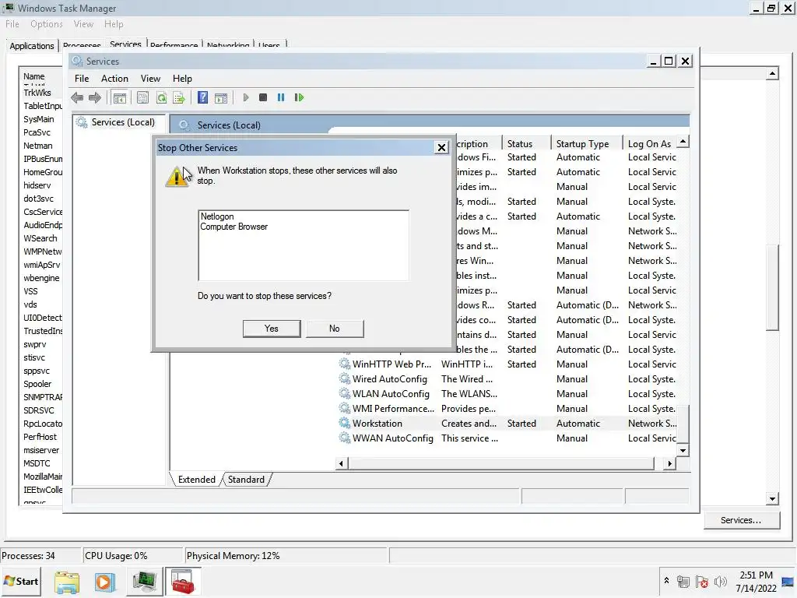Open View menu in Services window
Viewport: 797px width, 598px height.
(x=150, y=79)
